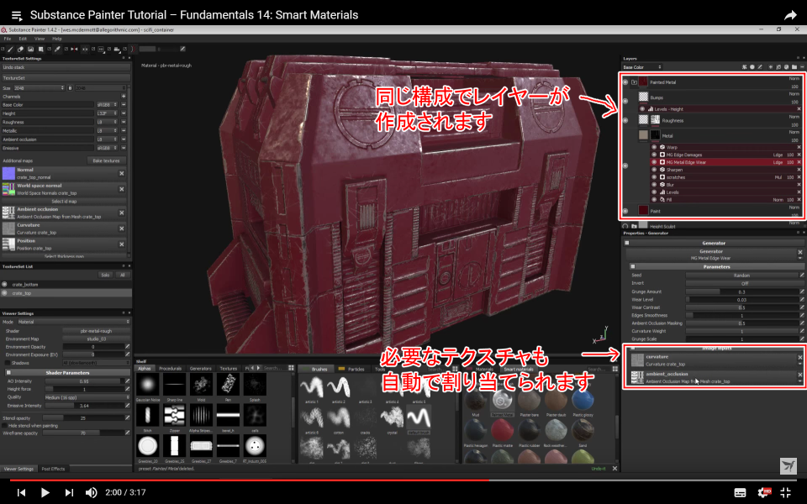
Task: Open the File menu
Action: point(8,39)
